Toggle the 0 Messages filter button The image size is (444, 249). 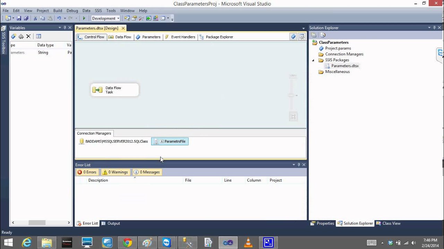(147, 172)
